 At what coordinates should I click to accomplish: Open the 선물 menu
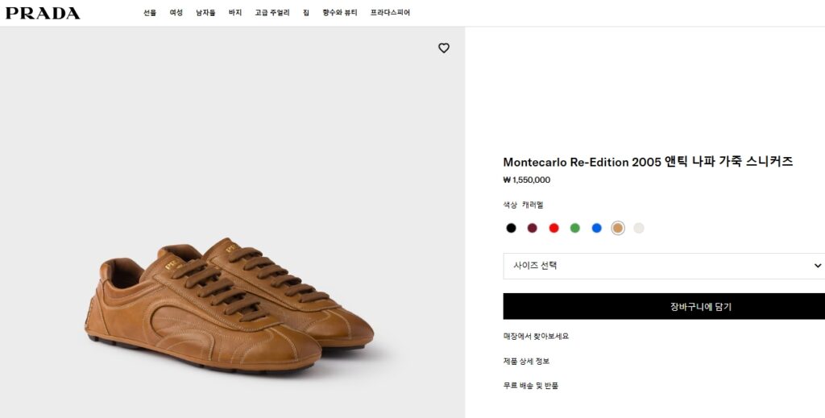pyautogui.click(x=150, y=13)
